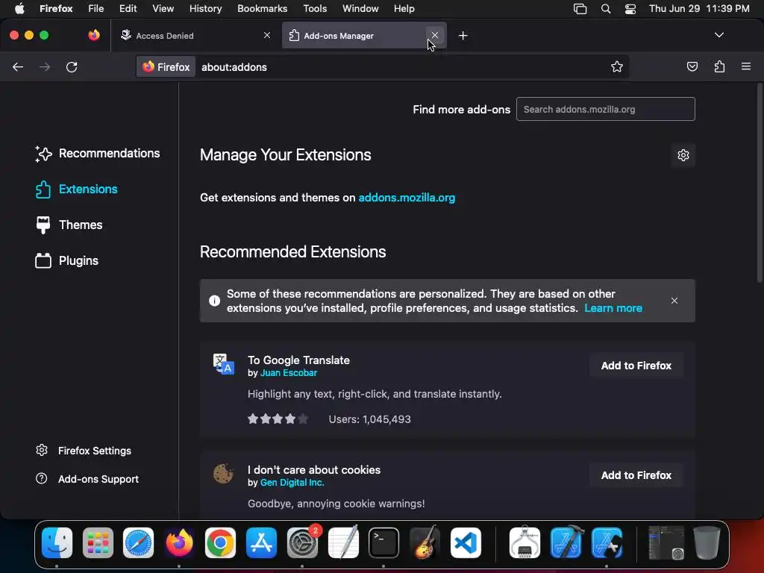Select Recommendations in the sidebar
Screen dimensions: 764x573
click(98, 154)
